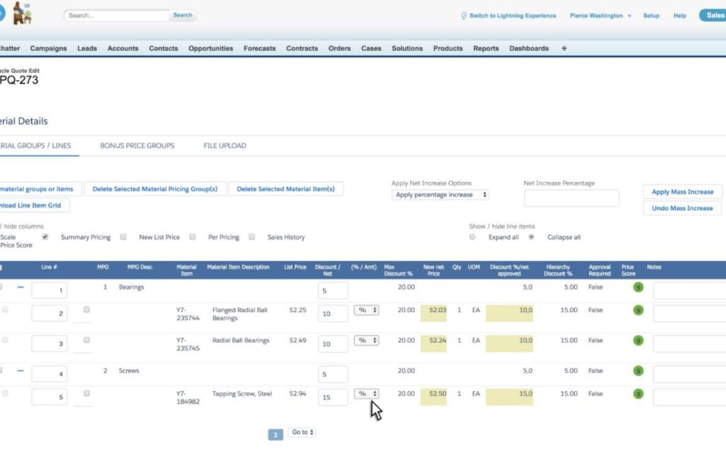The height and width of the screenshot is (453, 726).
Task: Select the Expand all radio button
Action: pyautogui.click(x=472, y=237)
